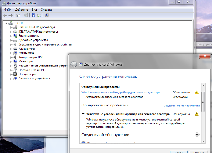The image size is (212, 153).
Task: Expand the Видеоадаптеры node
Action: coord(11,36)
